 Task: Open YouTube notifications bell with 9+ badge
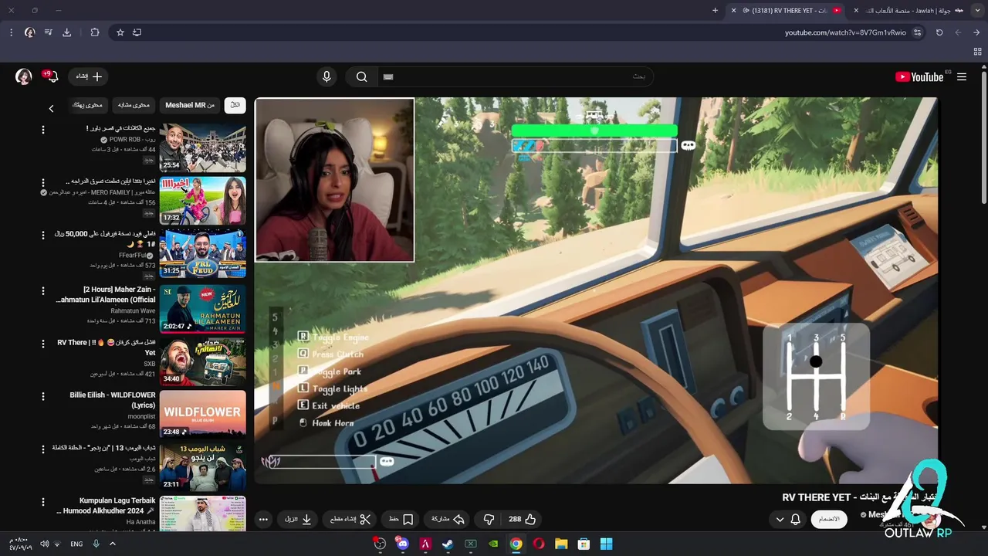point(52,76)
